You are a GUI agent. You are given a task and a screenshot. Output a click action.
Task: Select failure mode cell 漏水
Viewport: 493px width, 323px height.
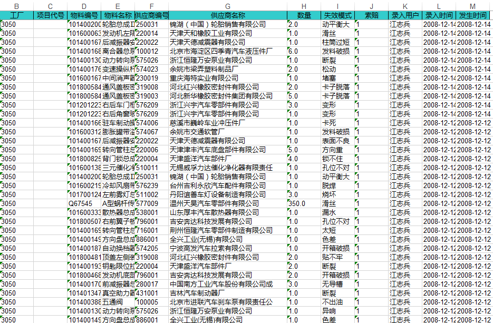pos(337,212)
